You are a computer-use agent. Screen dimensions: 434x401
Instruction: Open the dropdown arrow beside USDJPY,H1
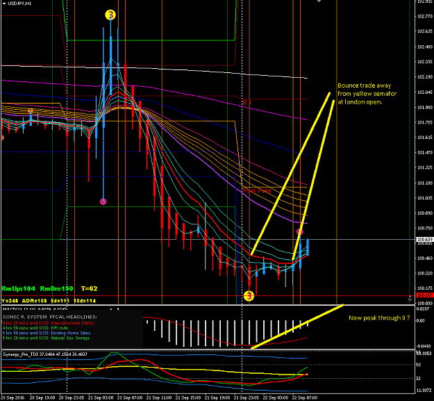click(3, 3)
